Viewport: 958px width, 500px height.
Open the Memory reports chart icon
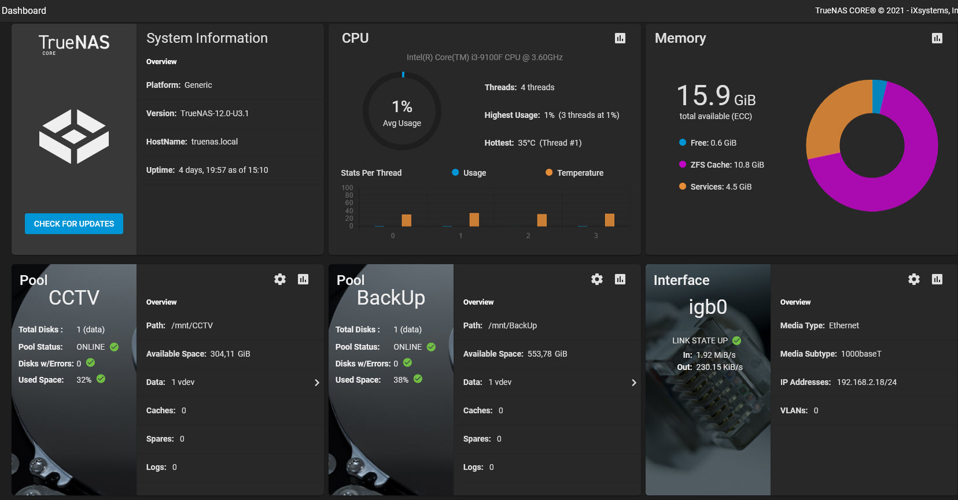[x=937, y=38]
